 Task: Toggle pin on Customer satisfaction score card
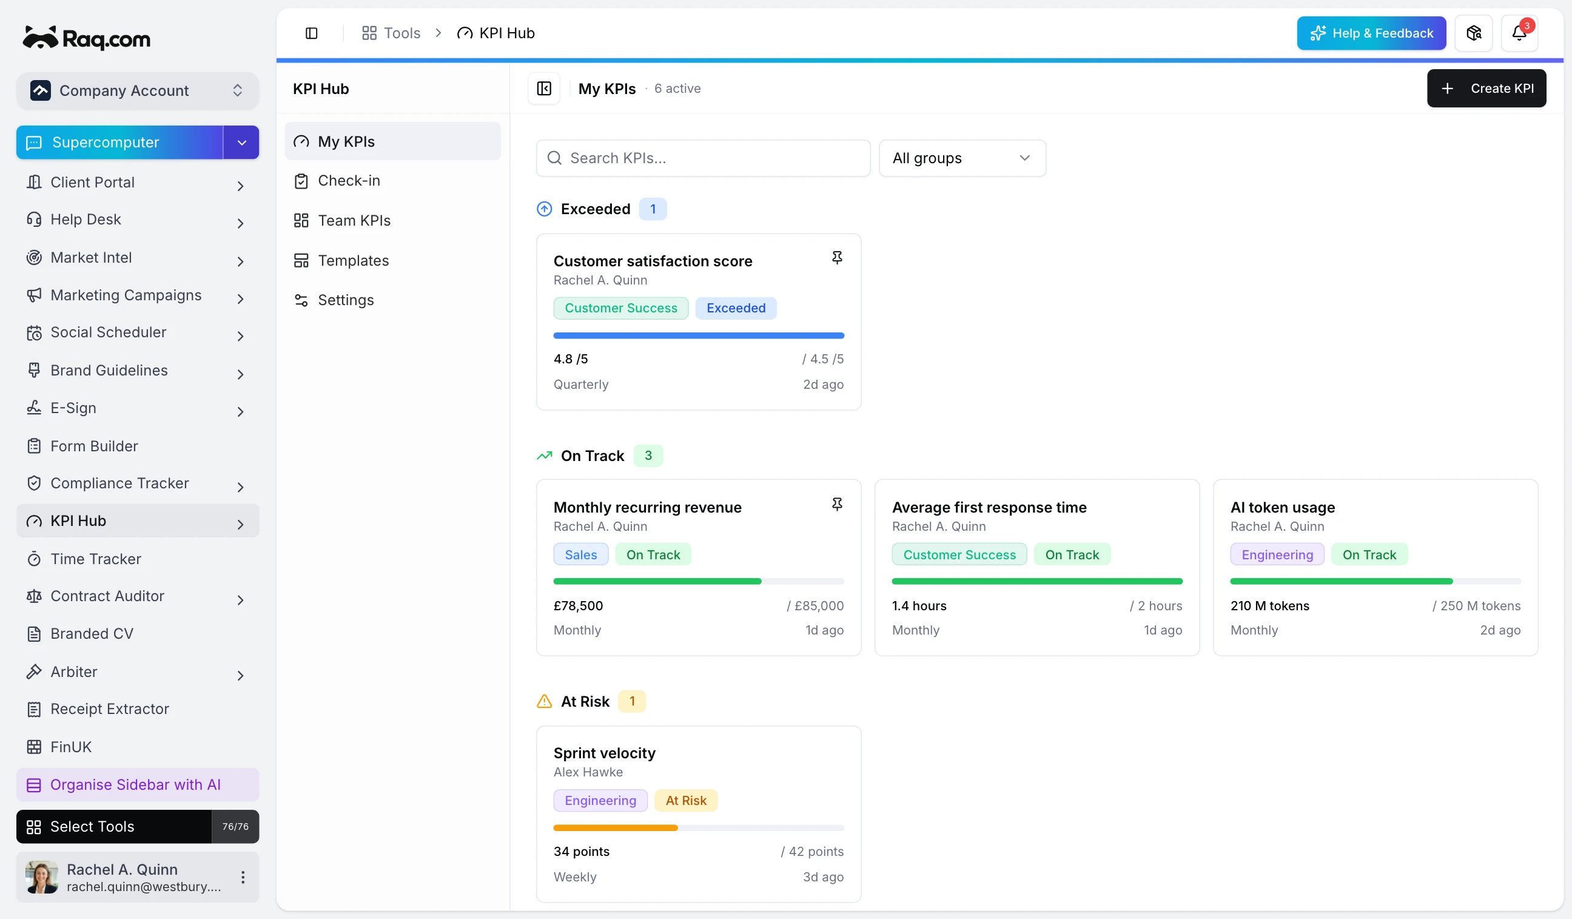tap(837, 258)
